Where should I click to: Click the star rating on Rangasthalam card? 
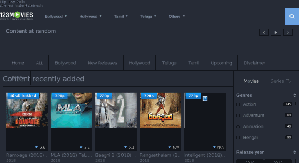click(174, 147)
